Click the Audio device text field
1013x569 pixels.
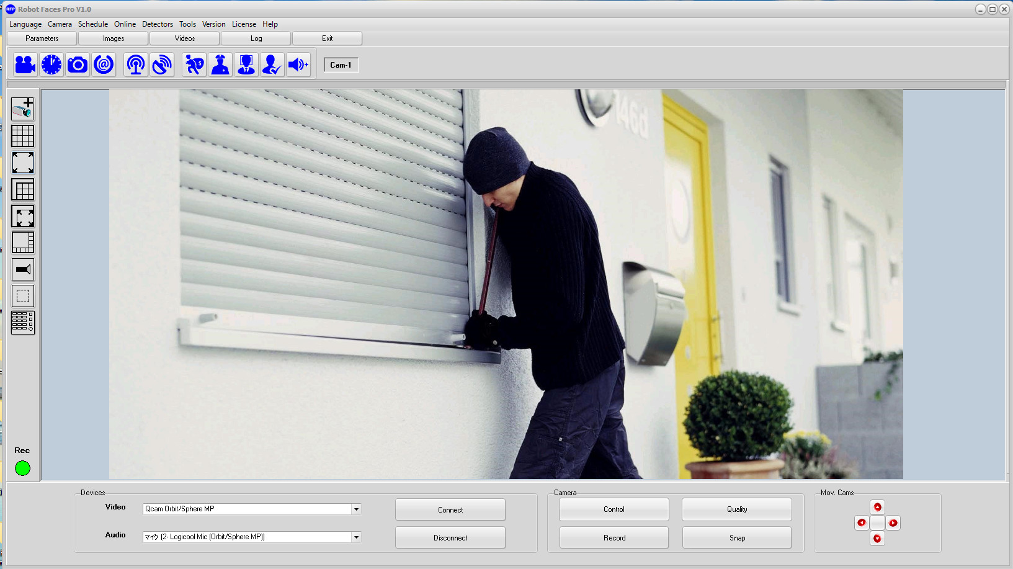click(247, 537)
